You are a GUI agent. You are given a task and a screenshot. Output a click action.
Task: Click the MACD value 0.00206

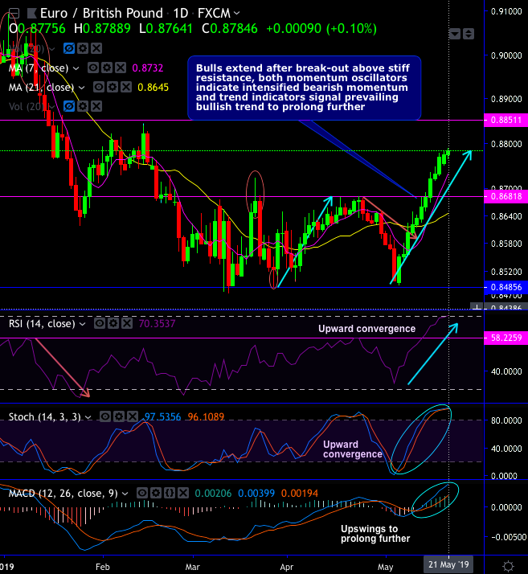(213, 494)
